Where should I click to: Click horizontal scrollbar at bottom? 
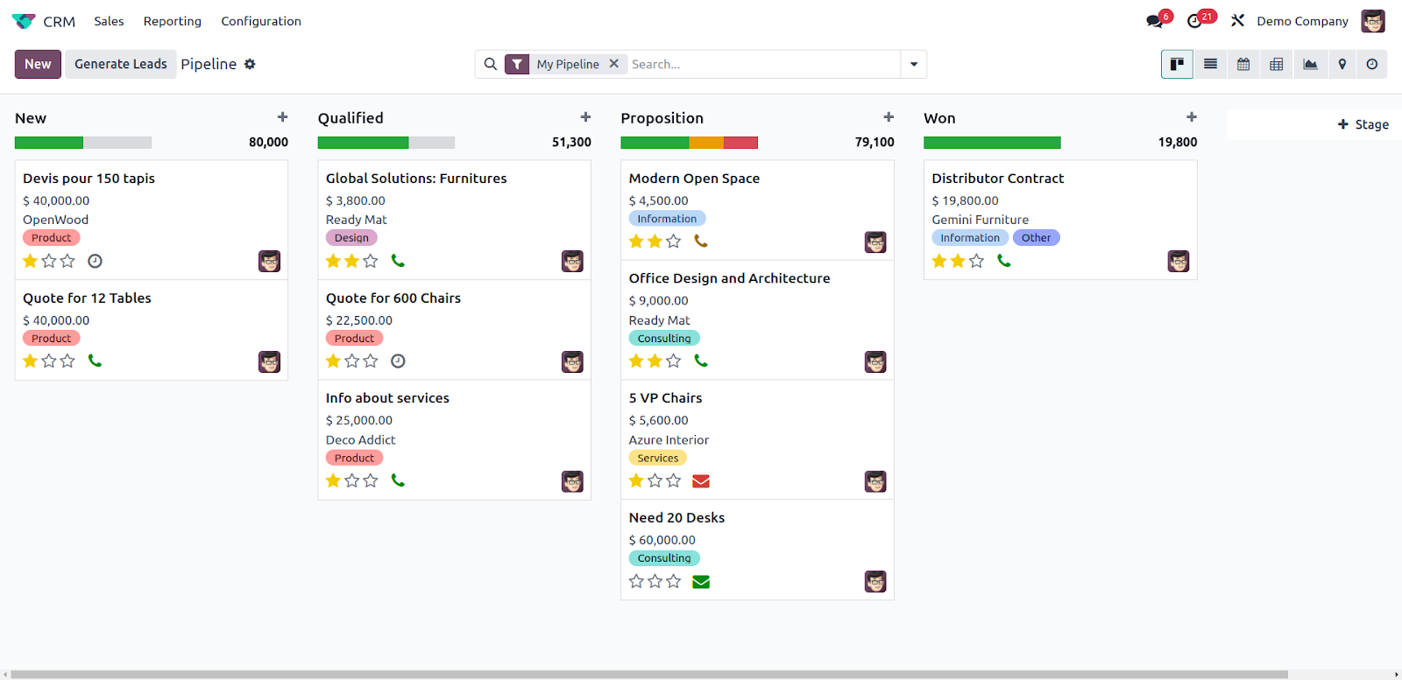[648, 675]
